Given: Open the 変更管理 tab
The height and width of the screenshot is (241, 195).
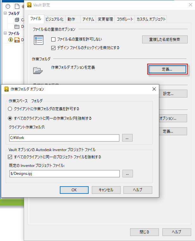Looking at the screenshot, I should [x=105, y=19].
